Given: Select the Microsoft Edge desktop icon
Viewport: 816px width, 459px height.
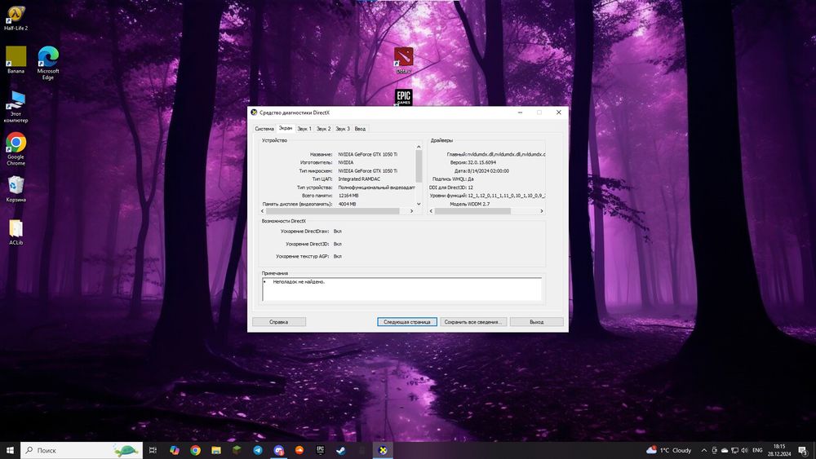Looking at the screenshot, I should click(x=48, y=63).
